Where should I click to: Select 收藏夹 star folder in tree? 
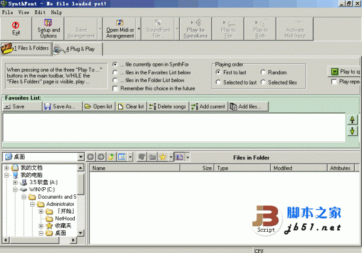pos(63,226)
